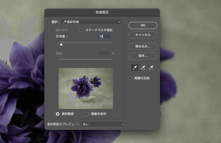
Task: Open the 選択 dropdown showing 指定色域
Action: (x=91, y=22)
